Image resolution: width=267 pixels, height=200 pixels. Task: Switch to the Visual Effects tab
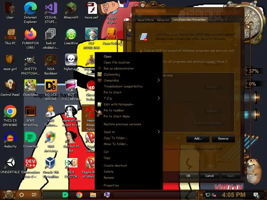[145, 20]
